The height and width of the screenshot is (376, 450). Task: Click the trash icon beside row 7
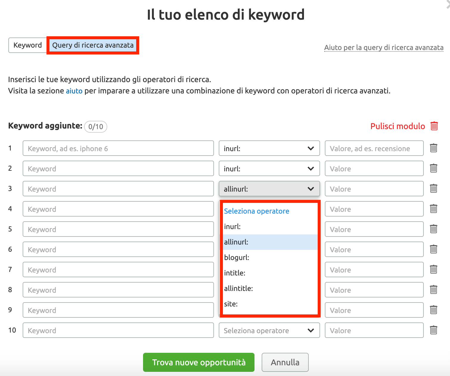433,269
